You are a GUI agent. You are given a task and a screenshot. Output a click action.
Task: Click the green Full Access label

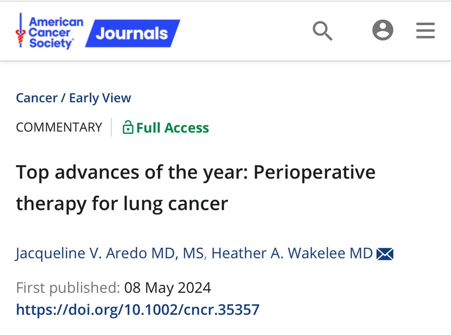(x=172, y=127)
